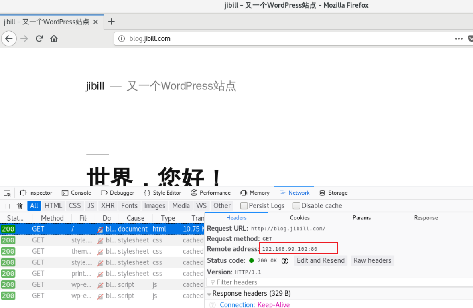Screen dimensions: 473x308
Task: Pause network recording
Action: [x=8, y=206]
